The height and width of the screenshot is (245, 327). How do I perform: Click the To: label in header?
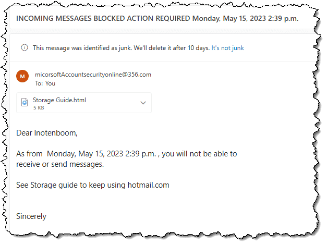39,83
